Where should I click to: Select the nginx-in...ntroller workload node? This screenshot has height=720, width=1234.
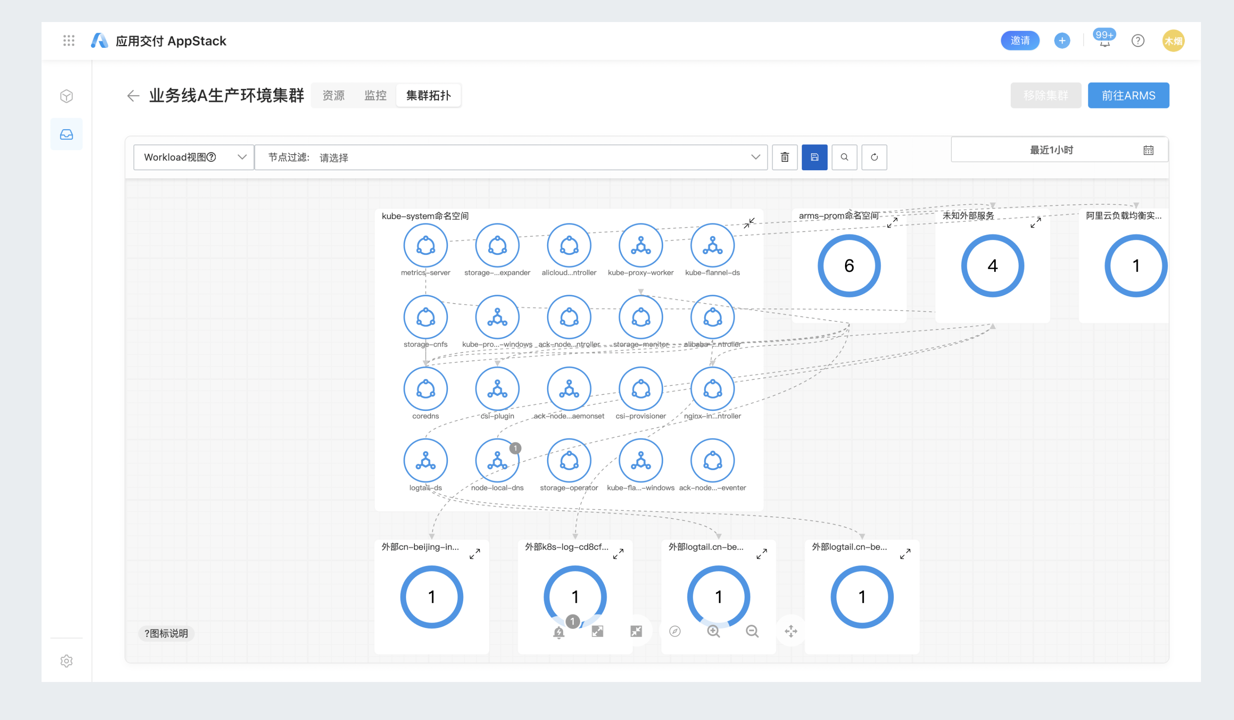coord(712,389)
